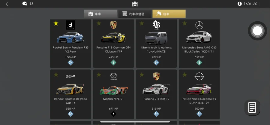
Task: Click the Mazda logo icon
Action: pos(113,76)
